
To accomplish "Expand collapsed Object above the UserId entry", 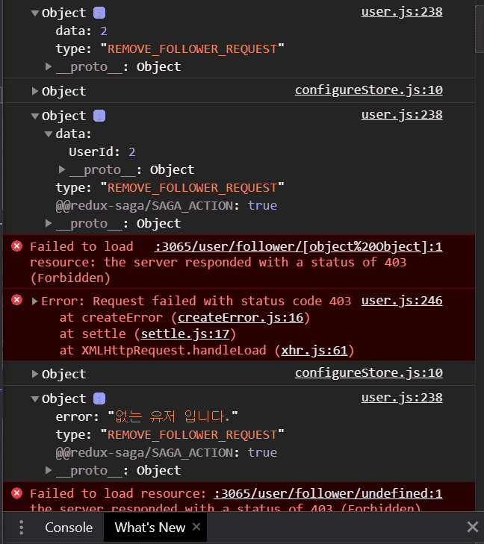I will pos(34,91).
